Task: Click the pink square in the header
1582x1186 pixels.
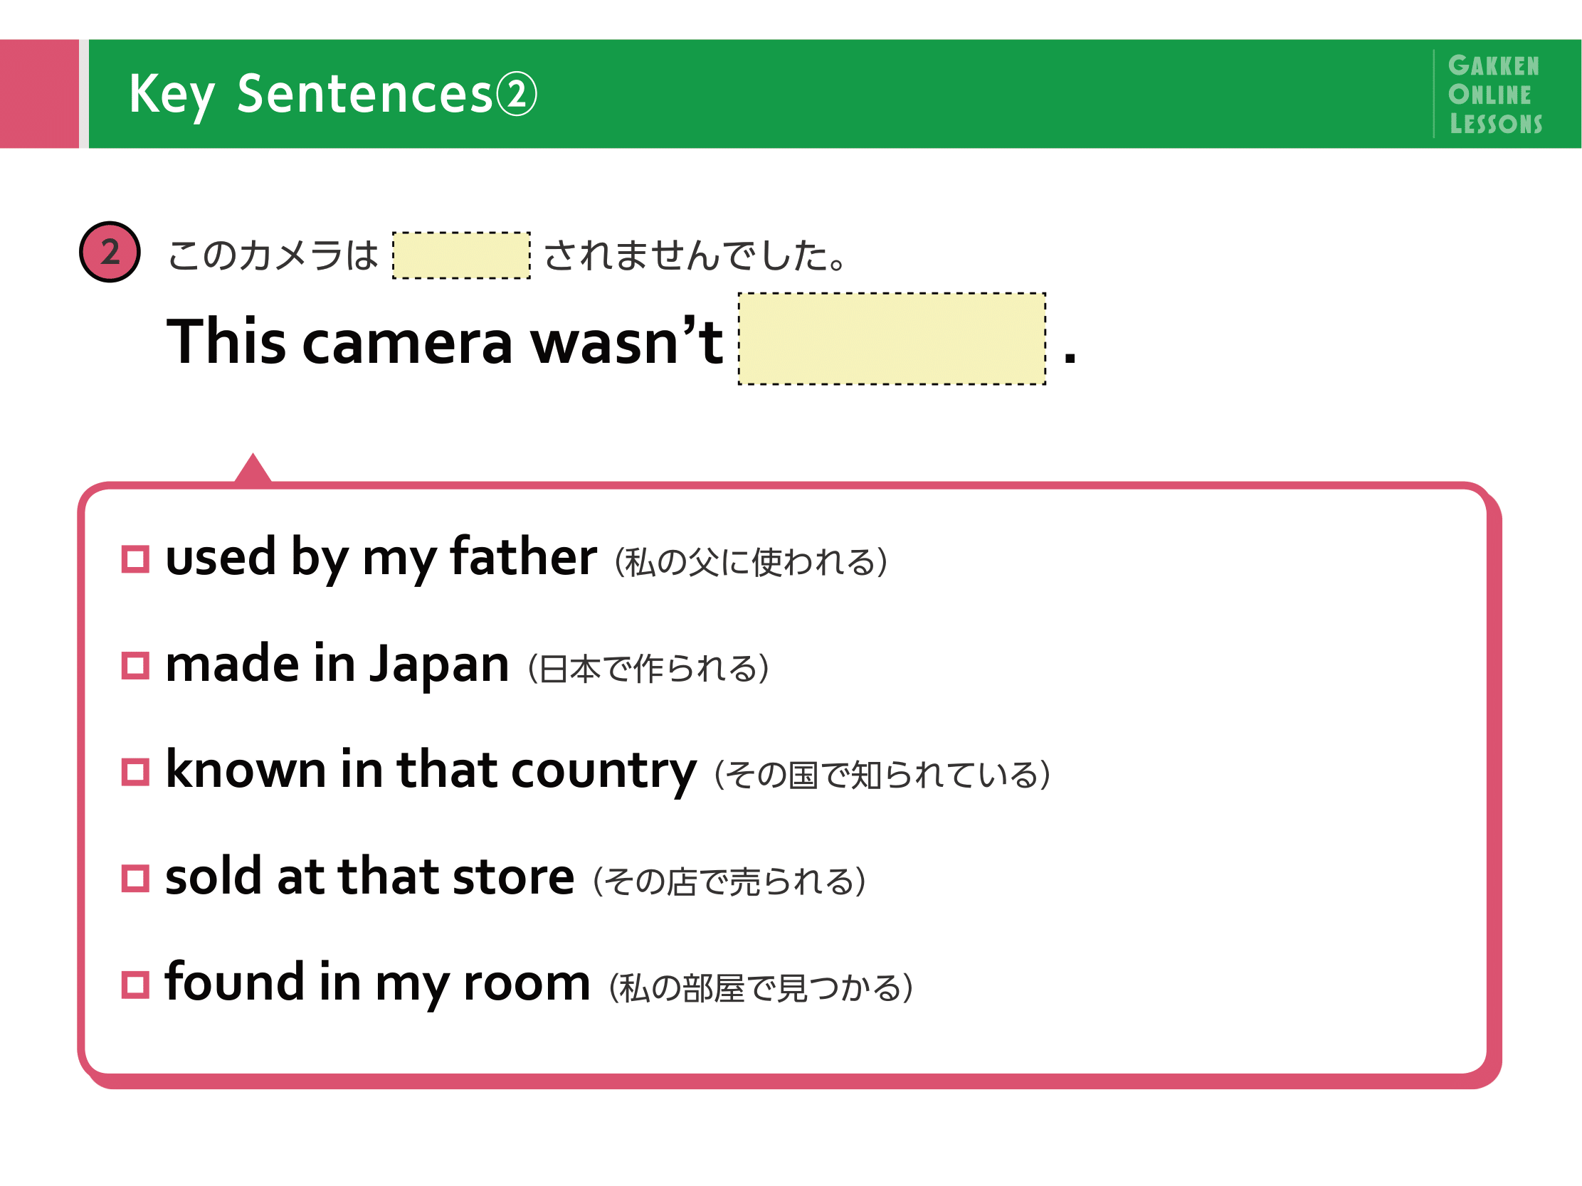Action: (39, 94)
